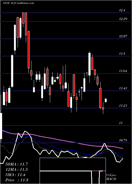Click the 11.64 price level label
Image resolution: width=132 pixels, height=184 pixels.
pos(123,71)
